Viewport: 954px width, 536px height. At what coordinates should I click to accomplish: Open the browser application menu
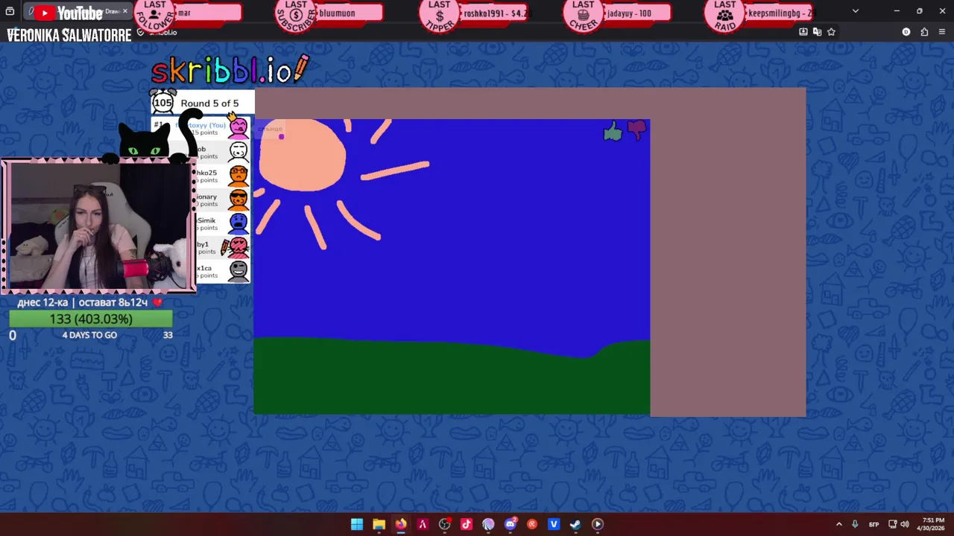point(942,32)
